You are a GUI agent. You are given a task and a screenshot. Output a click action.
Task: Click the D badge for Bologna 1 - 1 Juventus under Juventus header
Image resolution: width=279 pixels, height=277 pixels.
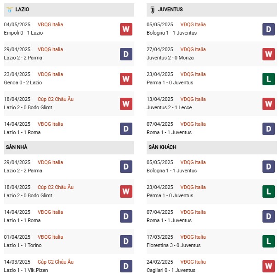tap(268, 29)
